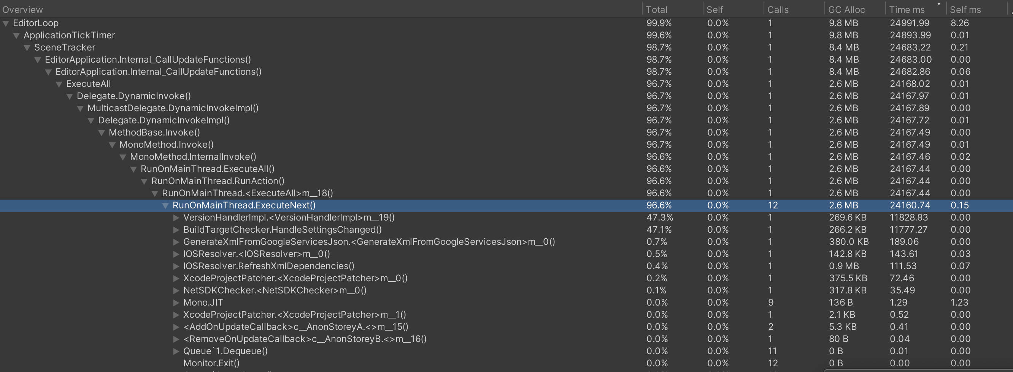Click the Time ms sort indicator arrow
The width and height of the screenshot is (1013, 372).
pyautogui.click(x=939, y=5)
